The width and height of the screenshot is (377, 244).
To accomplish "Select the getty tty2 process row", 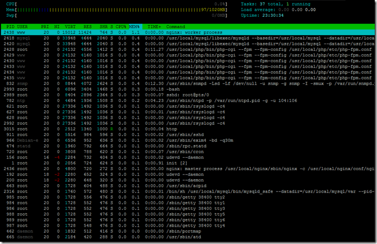I will point(188,197).
